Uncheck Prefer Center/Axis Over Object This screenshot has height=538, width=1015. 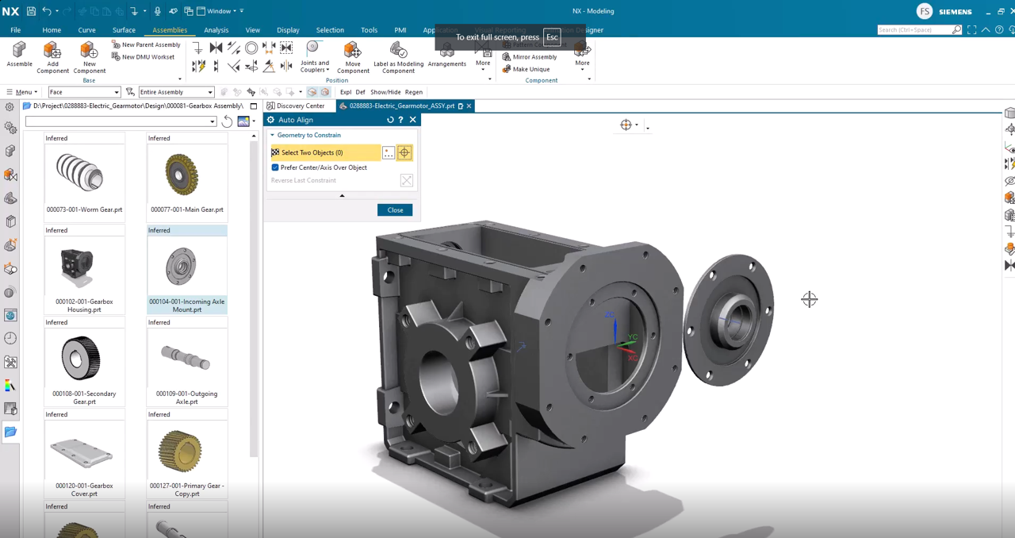click(x=275, y=167)
